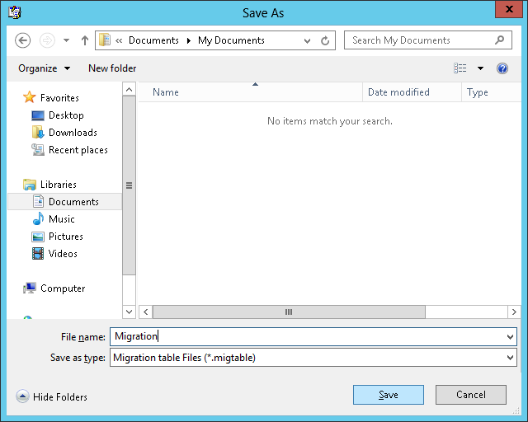This screenshot has height=422, width=528.
Task: Click the Search My Documents field
Action: 421,40
